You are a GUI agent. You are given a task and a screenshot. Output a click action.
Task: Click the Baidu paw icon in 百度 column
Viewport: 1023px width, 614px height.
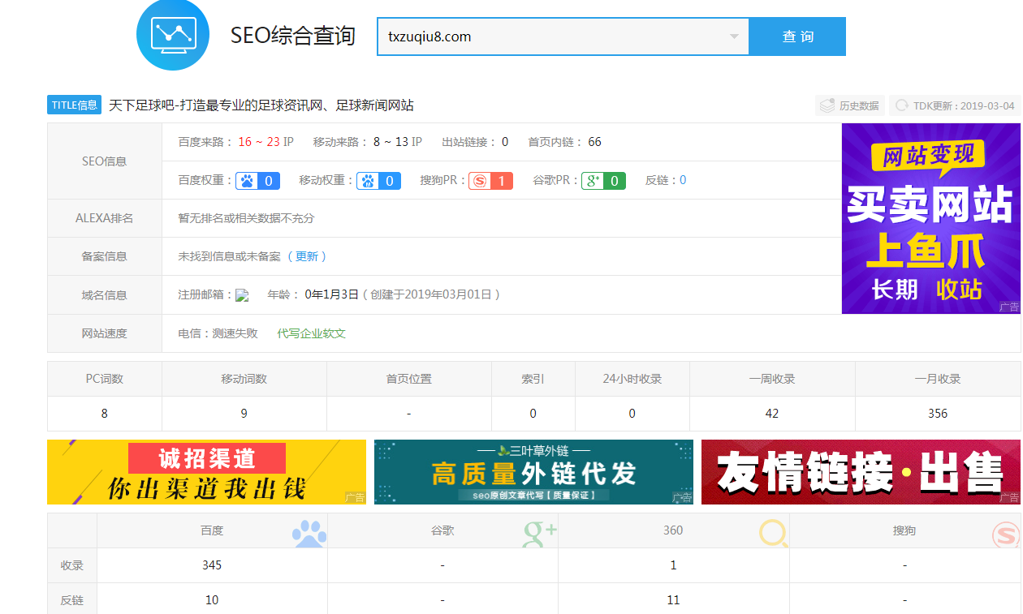tap(309, 533)
